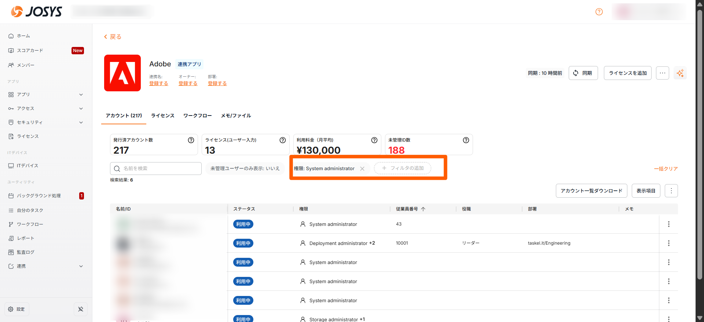Toggle the 未管理ユーザーのみ表示 filter chip
The width and height of the screenshot is (704, 322).
click(x=245, y=168)
